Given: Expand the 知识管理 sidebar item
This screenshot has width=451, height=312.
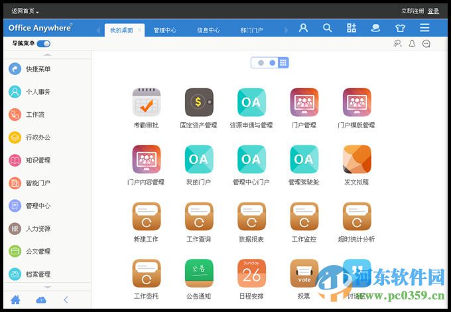Looking at the screenshot, I should click(x=48, y=161).
